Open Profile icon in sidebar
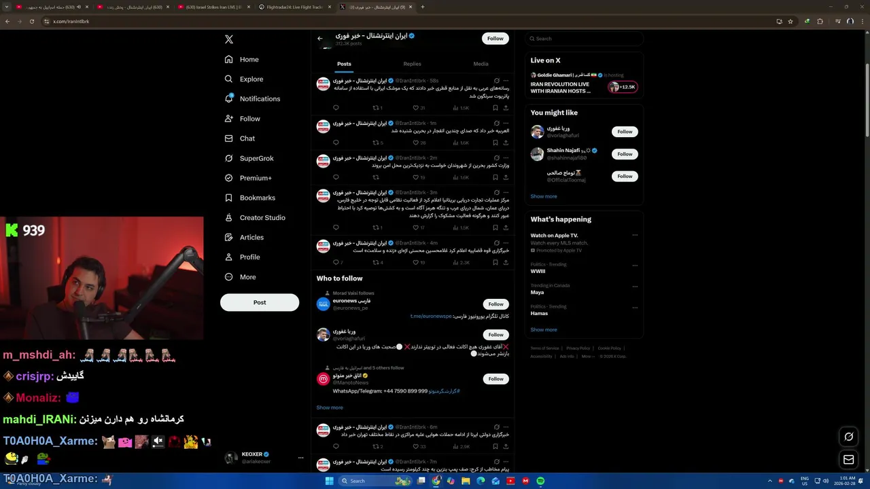The image size is (870, 489). pyautogui.click(x=229, y=257)
